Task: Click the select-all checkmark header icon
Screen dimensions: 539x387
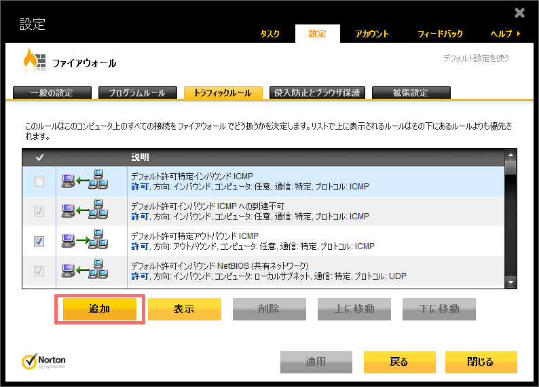Action: coord(39,157)
